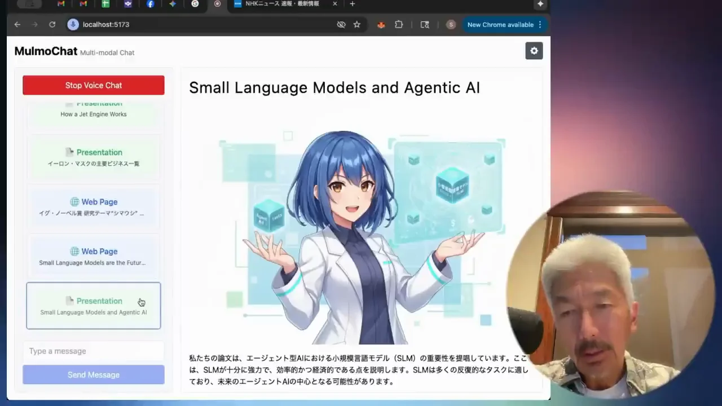Screen dimensions: 722x406
Task: Open the tab search icon in the toolbar
Action: click(425, 24)
